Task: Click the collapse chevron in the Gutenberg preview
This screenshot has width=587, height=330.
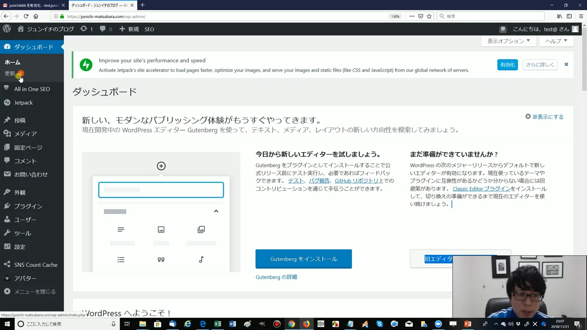Action: tap(216, 211)
